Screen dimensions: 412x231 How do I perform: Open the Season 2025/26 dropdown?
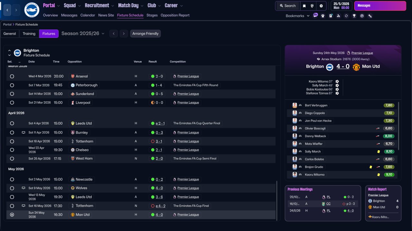83,33
